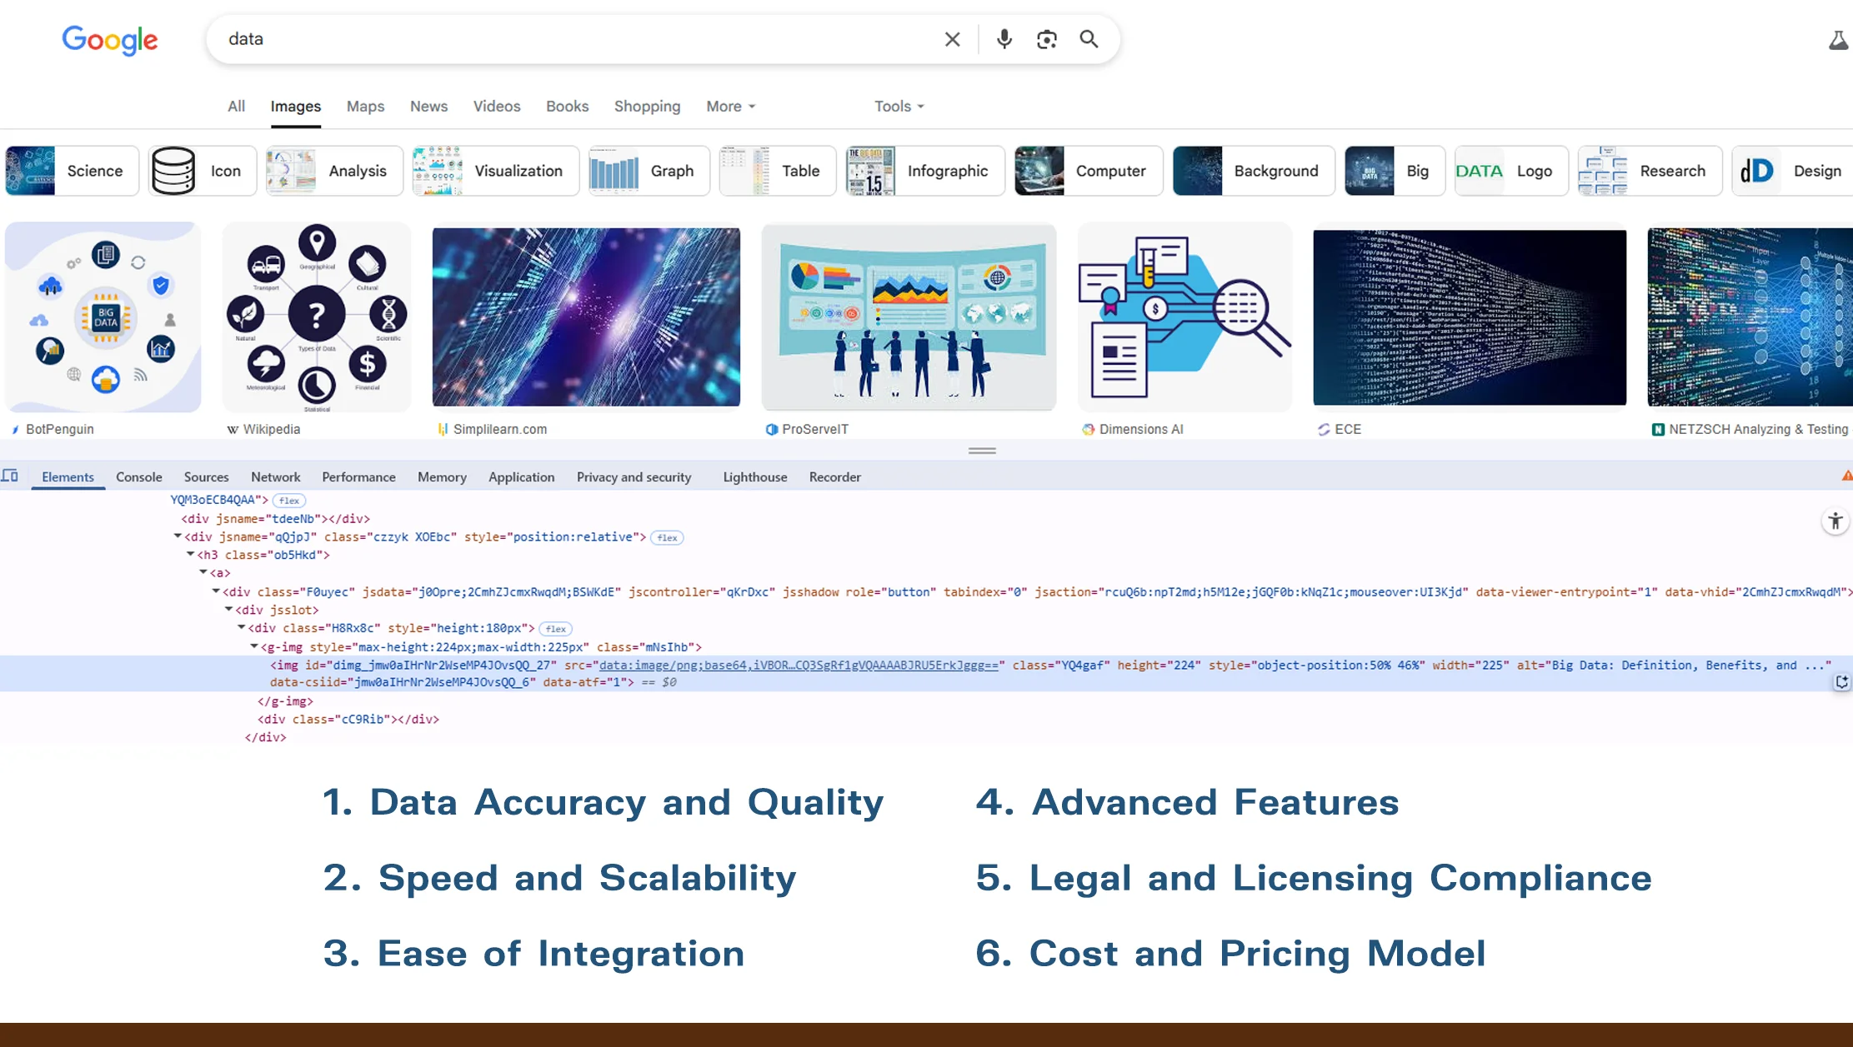This screenshot has height=1047, width=1853.
Task: Switch to Videos search results
Action: [496, 107]
